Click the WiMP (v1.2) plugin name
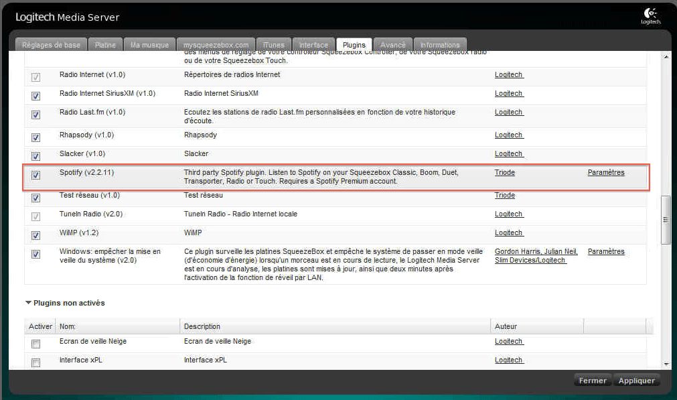The height and width of the screenshot is (400, 677). coord(79,232)
